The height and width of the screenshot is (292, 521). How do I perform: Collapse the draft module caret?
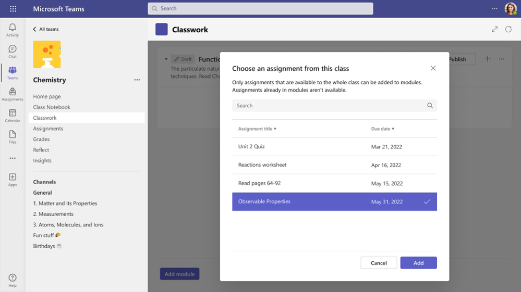tap(166, 59)
